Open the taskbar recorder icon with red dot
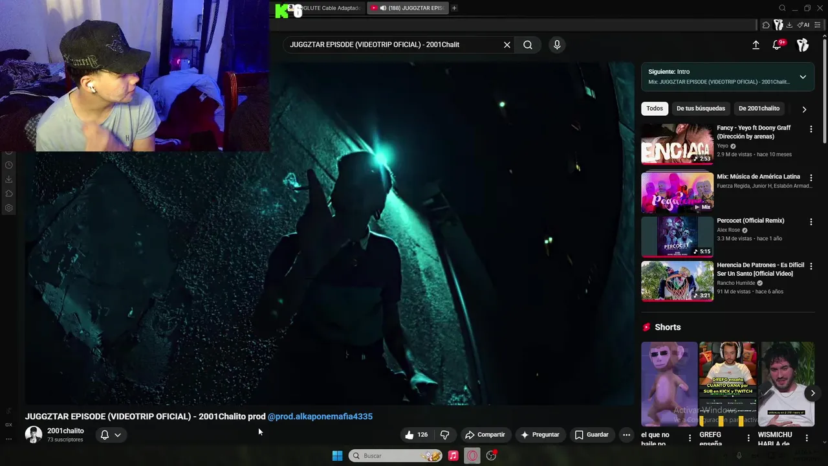Viewport: 828px width, 466px height. pos(492,456)
